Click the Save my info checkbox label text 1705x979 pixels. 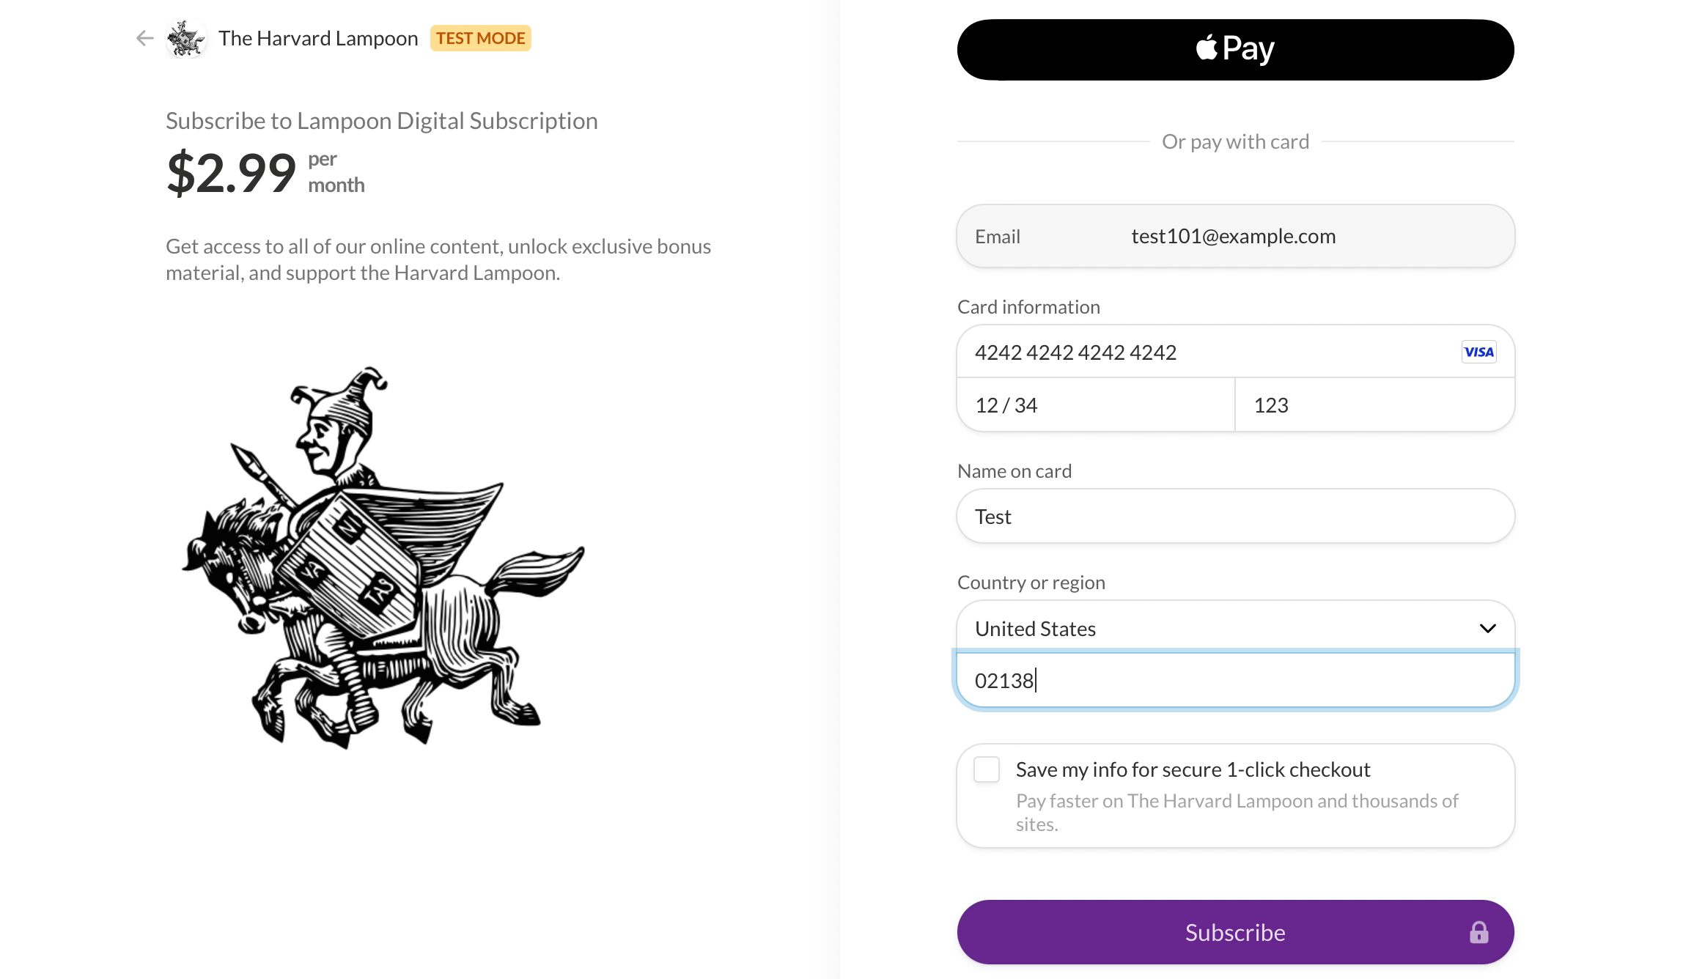click(1193, 770)
